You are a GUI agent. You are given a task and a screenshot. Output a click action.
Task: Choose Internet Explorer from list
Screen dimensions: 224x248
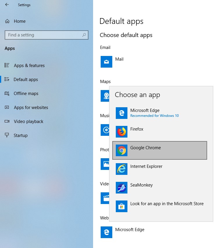[x=160, y=169]
